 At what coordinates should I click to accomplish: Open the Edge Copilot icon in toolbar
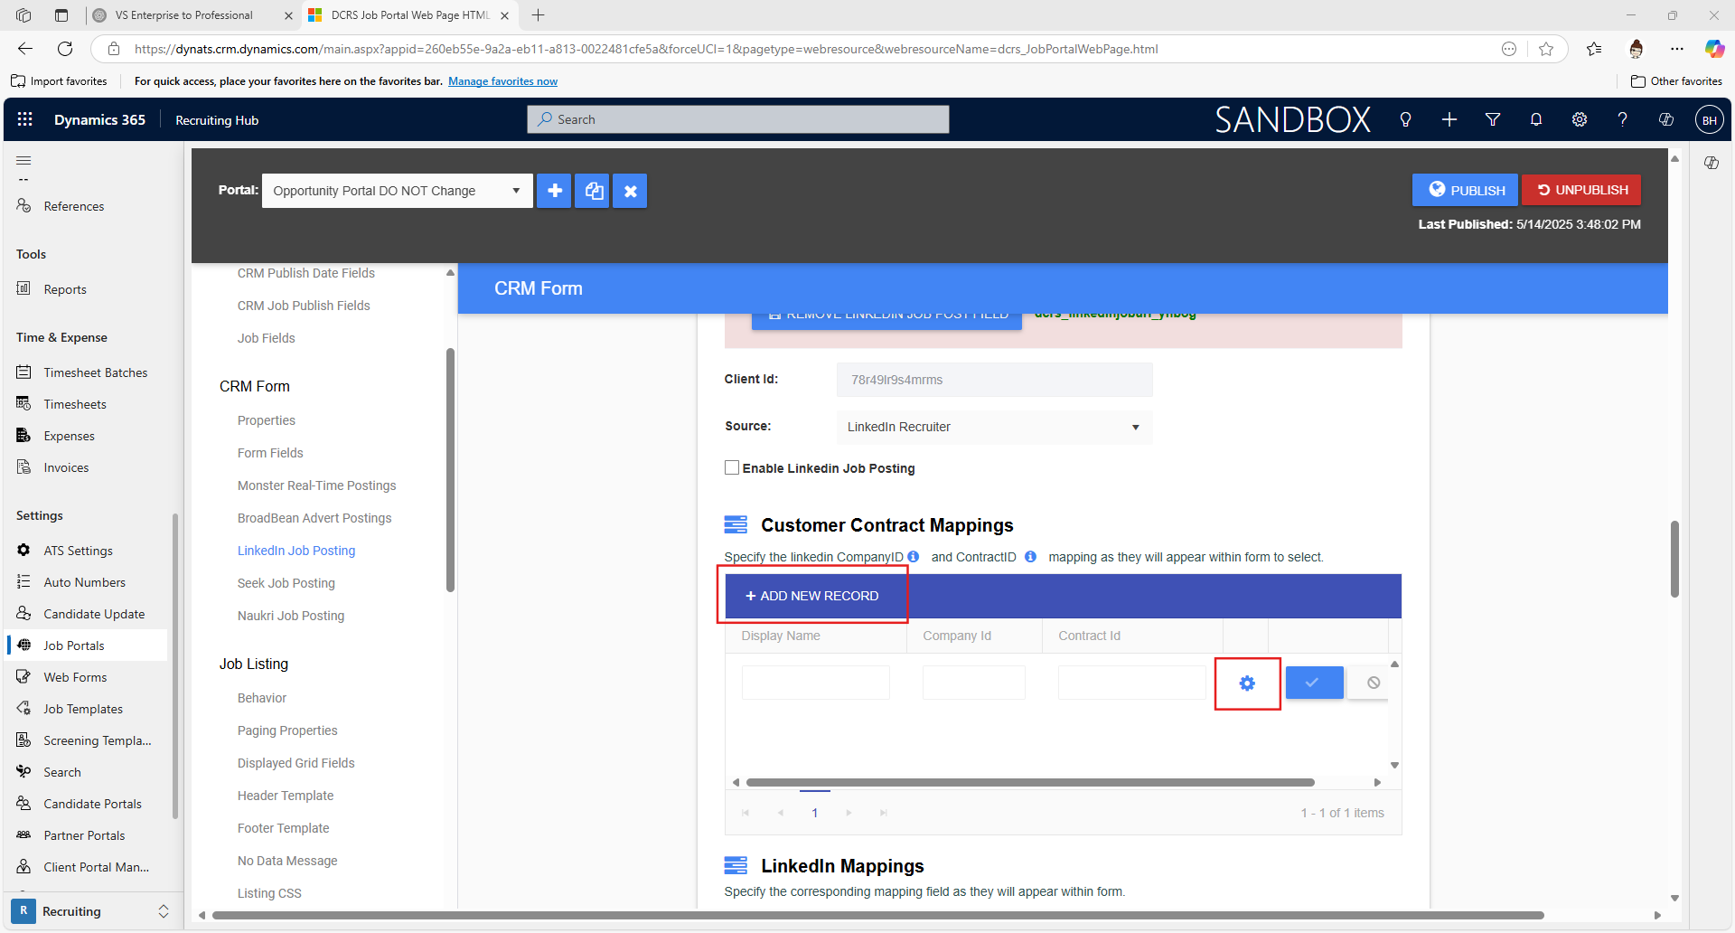click(1713, 49)
